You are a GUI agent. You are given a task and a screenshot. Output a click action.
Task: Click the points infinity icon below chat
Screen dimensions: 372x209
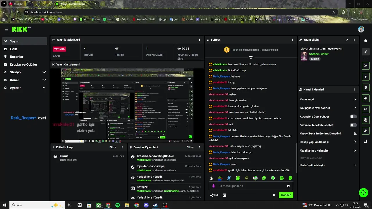click(x=214, y=195)
